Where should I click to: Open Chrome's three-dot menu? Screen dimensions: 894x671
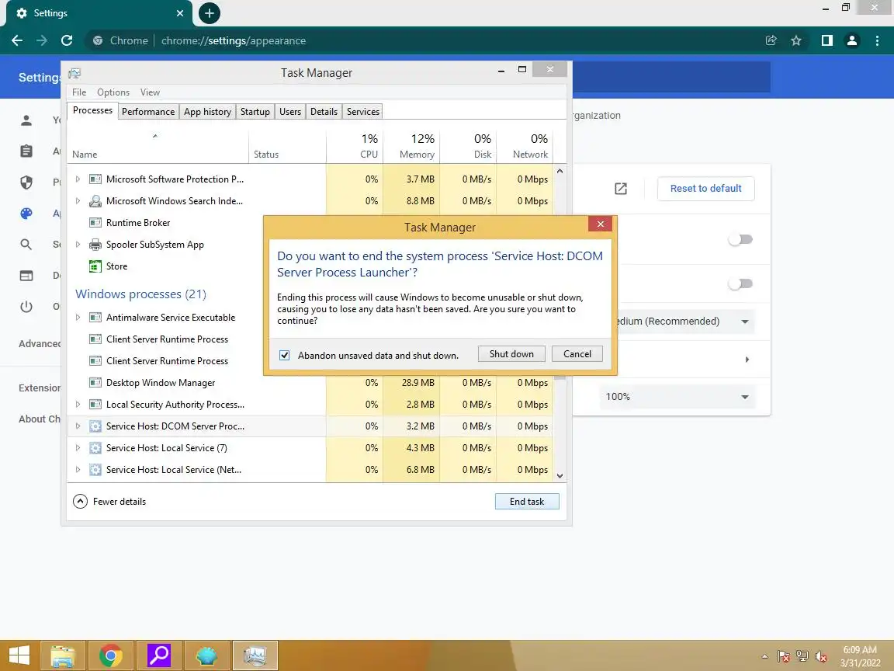pos(877,40)
